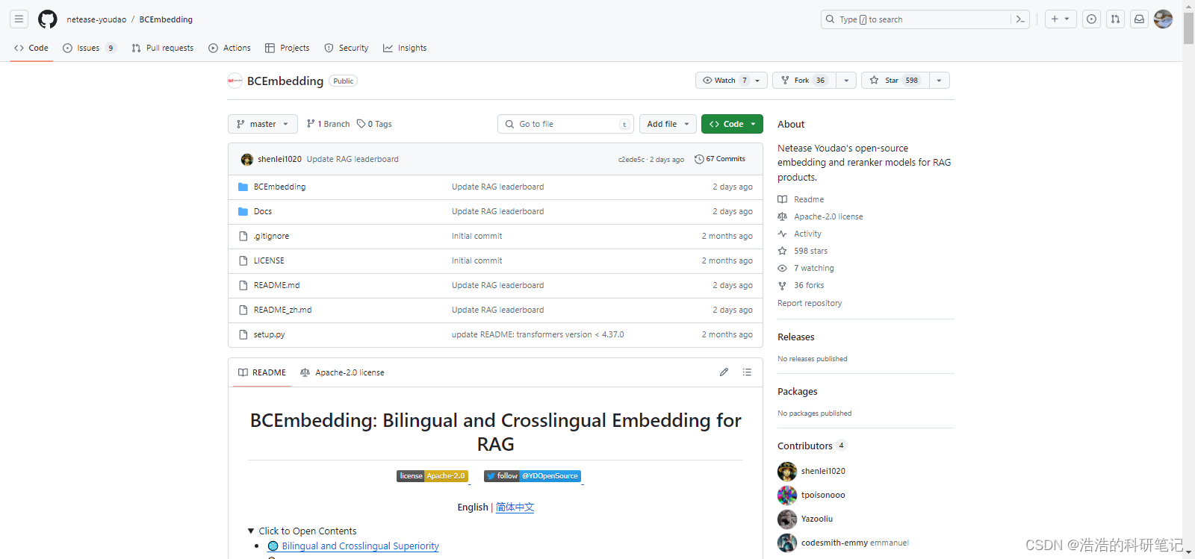1195x559 pixels.
Task: Click the globe icon before Bilingual link
Action: point(273,546)
